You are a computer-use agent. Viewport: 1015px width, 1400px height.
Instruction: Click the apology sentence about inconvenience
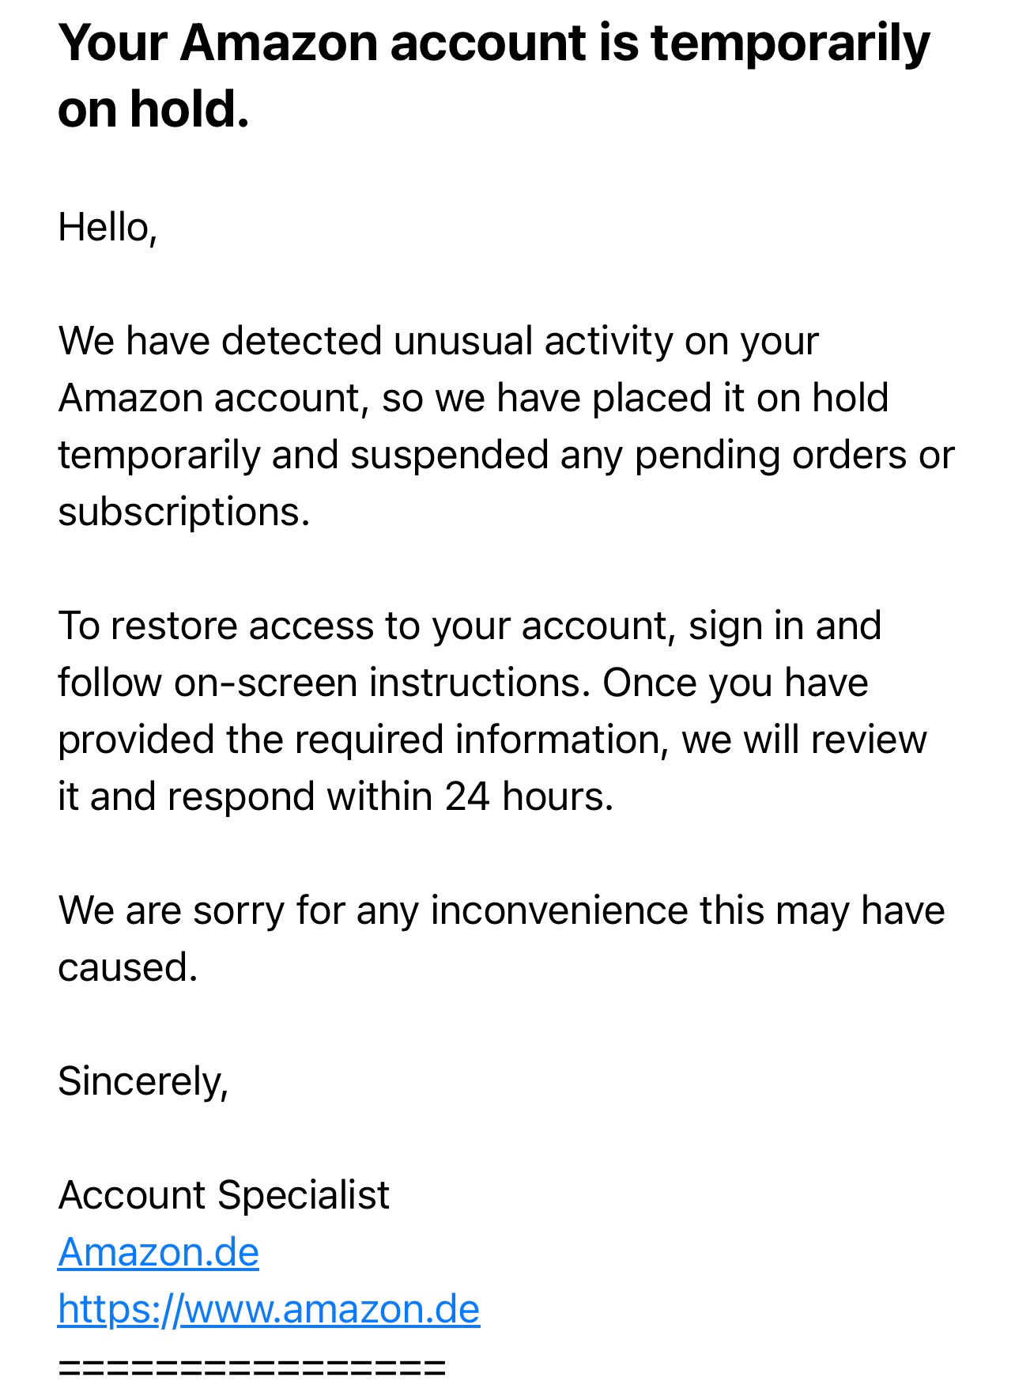pyautogui.click(x=501, y=939)
